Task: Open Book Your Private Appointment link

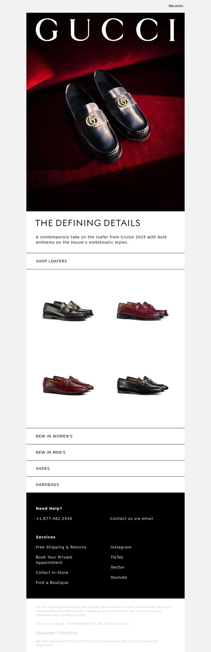Action: [x=54, y=560]
